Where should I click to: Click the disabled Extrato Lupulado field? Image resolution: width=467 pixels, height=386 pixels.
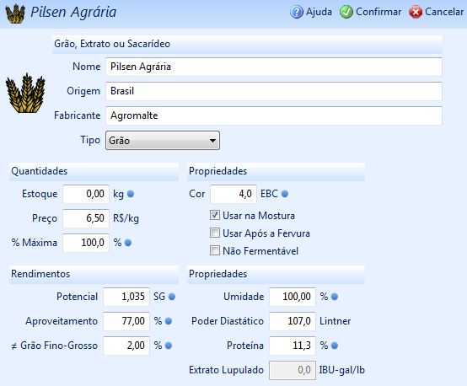pos(293,370)
